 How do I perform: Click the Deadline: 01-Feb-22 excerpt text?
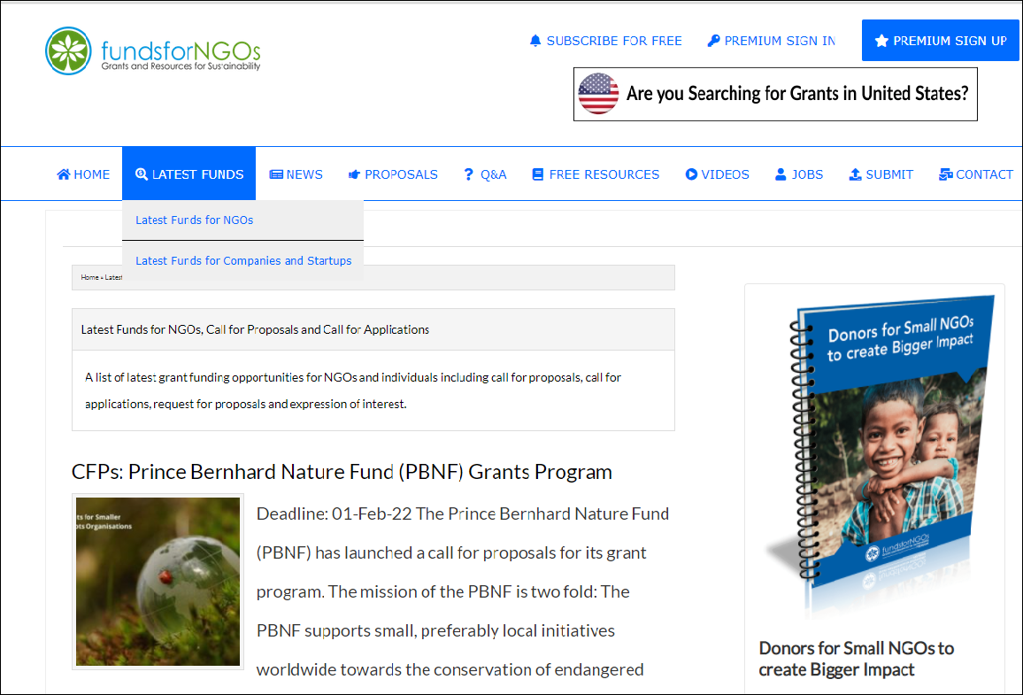pos(463,591)
